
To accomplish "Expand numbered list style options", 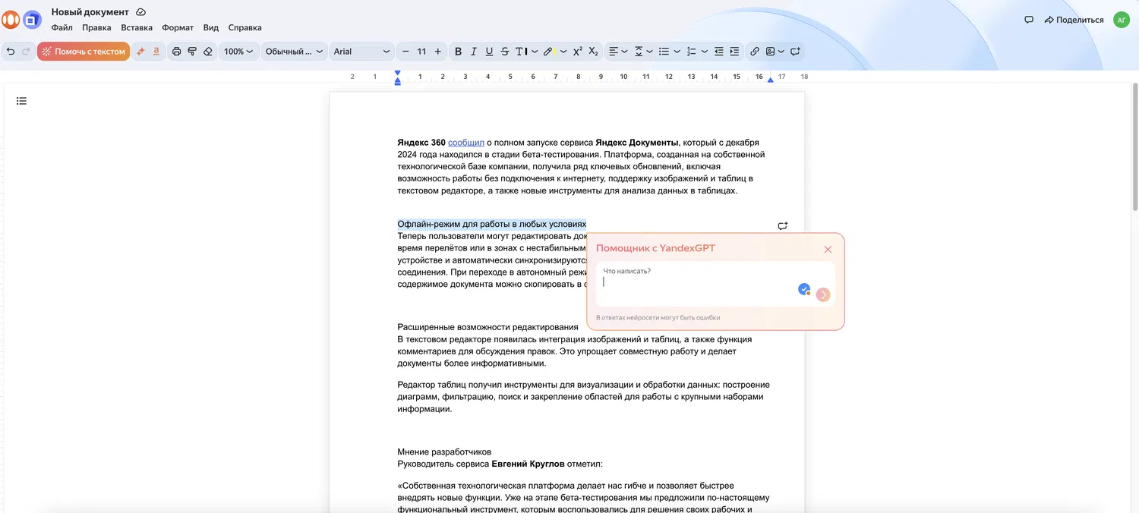I will pyautogui.click(x=705, y=52).
